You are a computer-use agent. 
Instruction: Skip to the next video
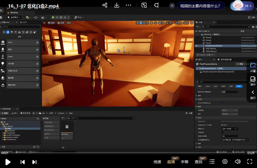(x=34, y=162)
